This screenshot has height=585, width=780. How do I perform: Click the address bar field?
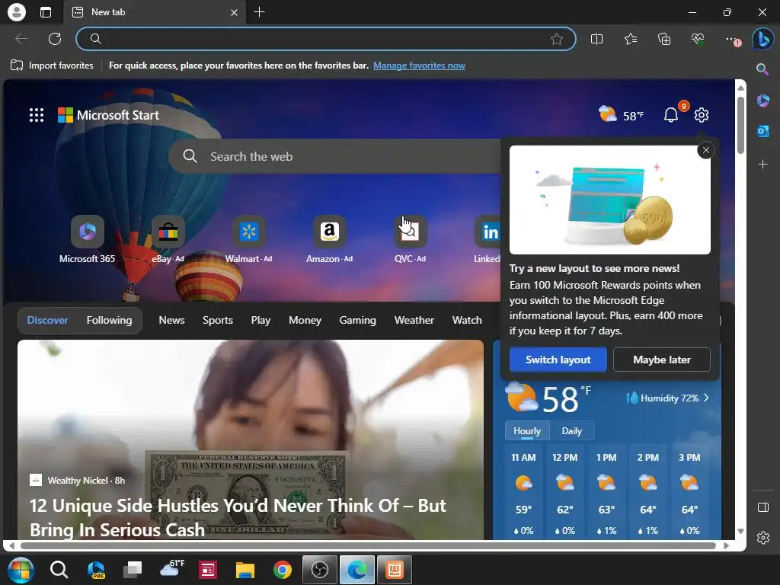pos(326,39)
